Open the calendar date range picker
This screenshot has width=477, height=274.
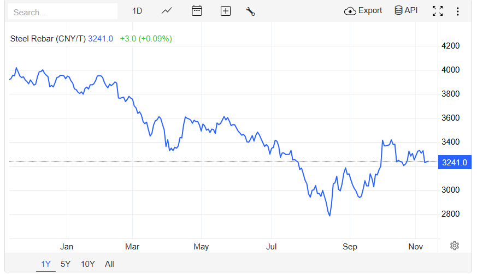[x=197, y=11]
